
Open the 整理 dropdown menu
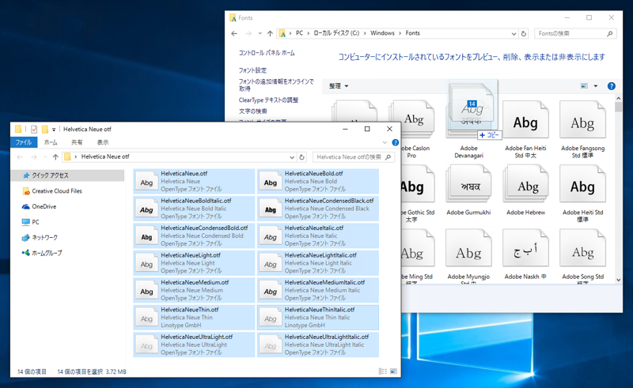pos(339,86)
